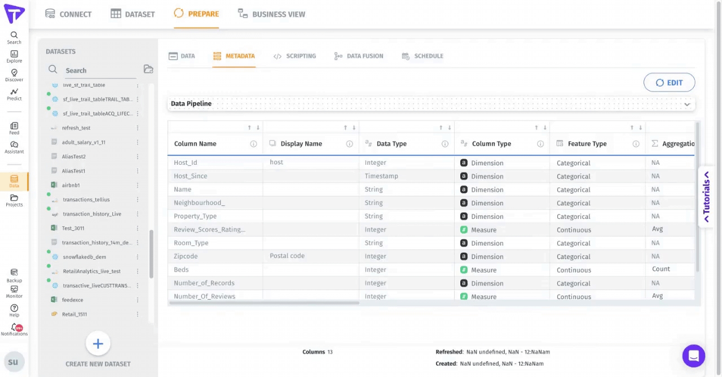
Task: Click the Edit button
Action: pos(669,83)
